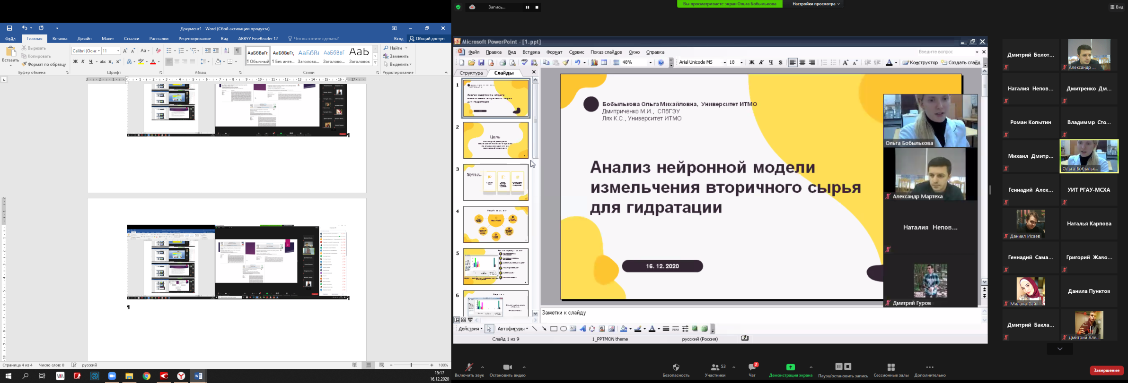1128x383 pixels.
Task: Click the Participants icon in Zoom
Action: click(x=715, y=367)
